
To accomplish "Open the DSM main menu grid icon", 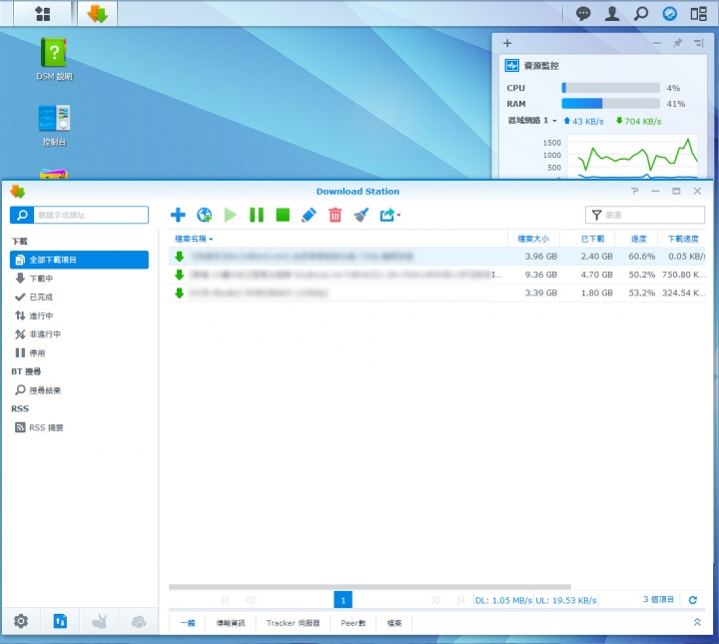I will pos(43,13).
